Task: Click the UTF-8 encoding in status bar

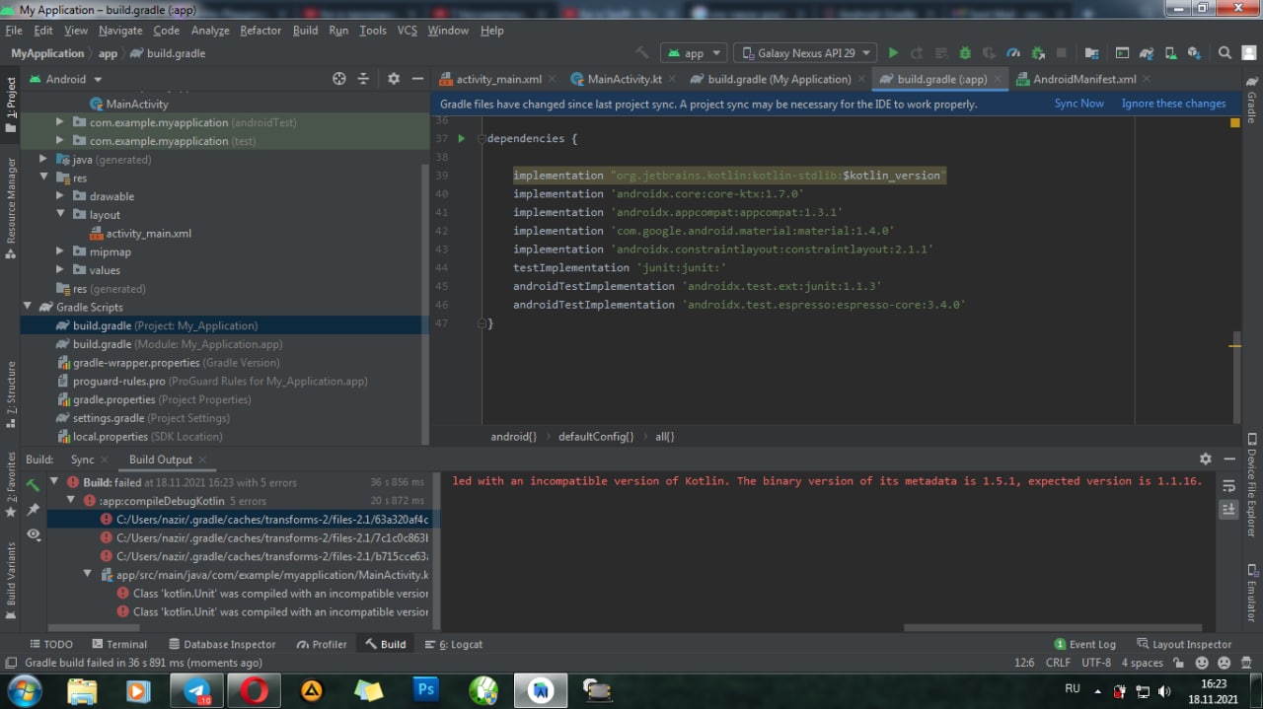Action: pos(1096,663)
